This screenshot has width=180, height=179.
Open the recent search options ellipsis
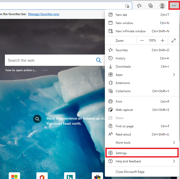45,70
